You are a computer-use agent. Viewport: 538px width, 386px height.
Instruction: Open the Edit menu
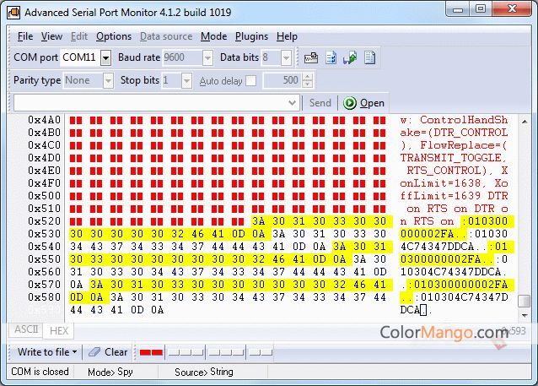79,36
